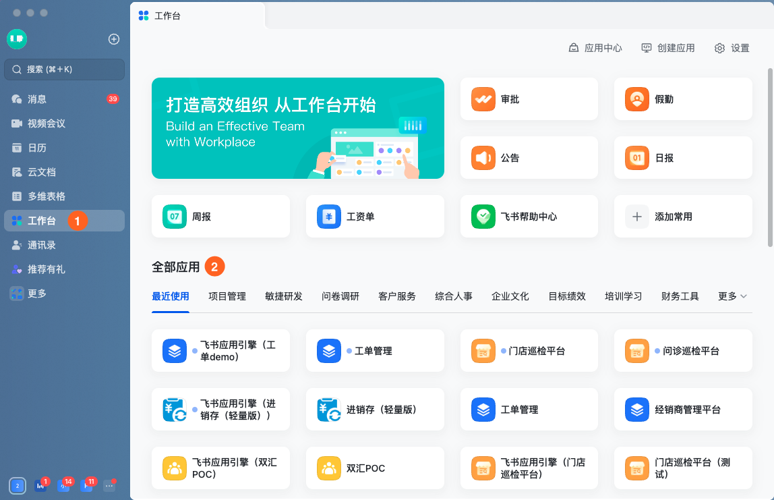Screen dimensions: 774x500
Task: Select 工作台 workplace in the sidebar
Action: click(x=64, y=221)
